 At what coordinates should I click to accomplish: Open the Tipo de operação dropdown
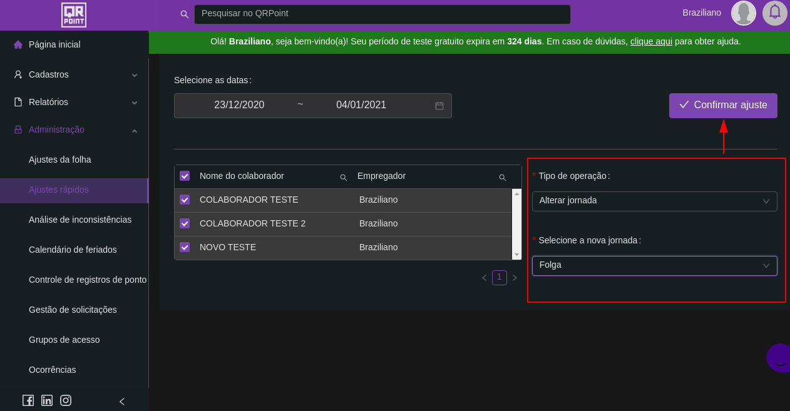coord(654,201)
